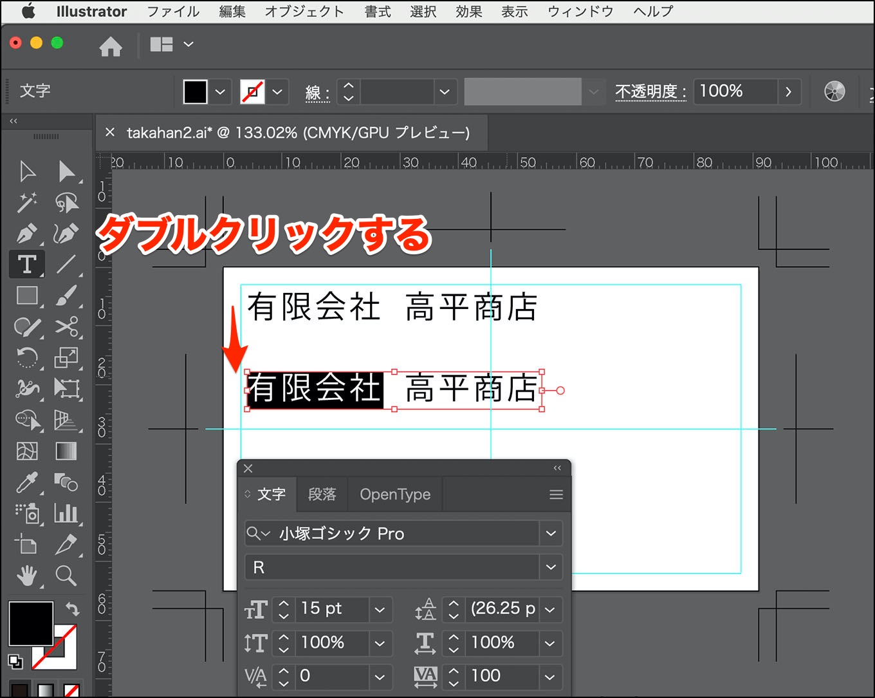Select the Rotate tool
Screen dimensions: 875x698
[x=27, y=357]
